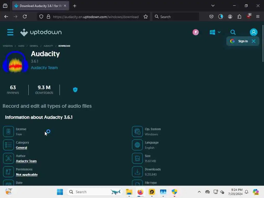Sign in with Google
The height and width of the screenshot is (198, 264).
pyautogui.click(x=239, y=41)
